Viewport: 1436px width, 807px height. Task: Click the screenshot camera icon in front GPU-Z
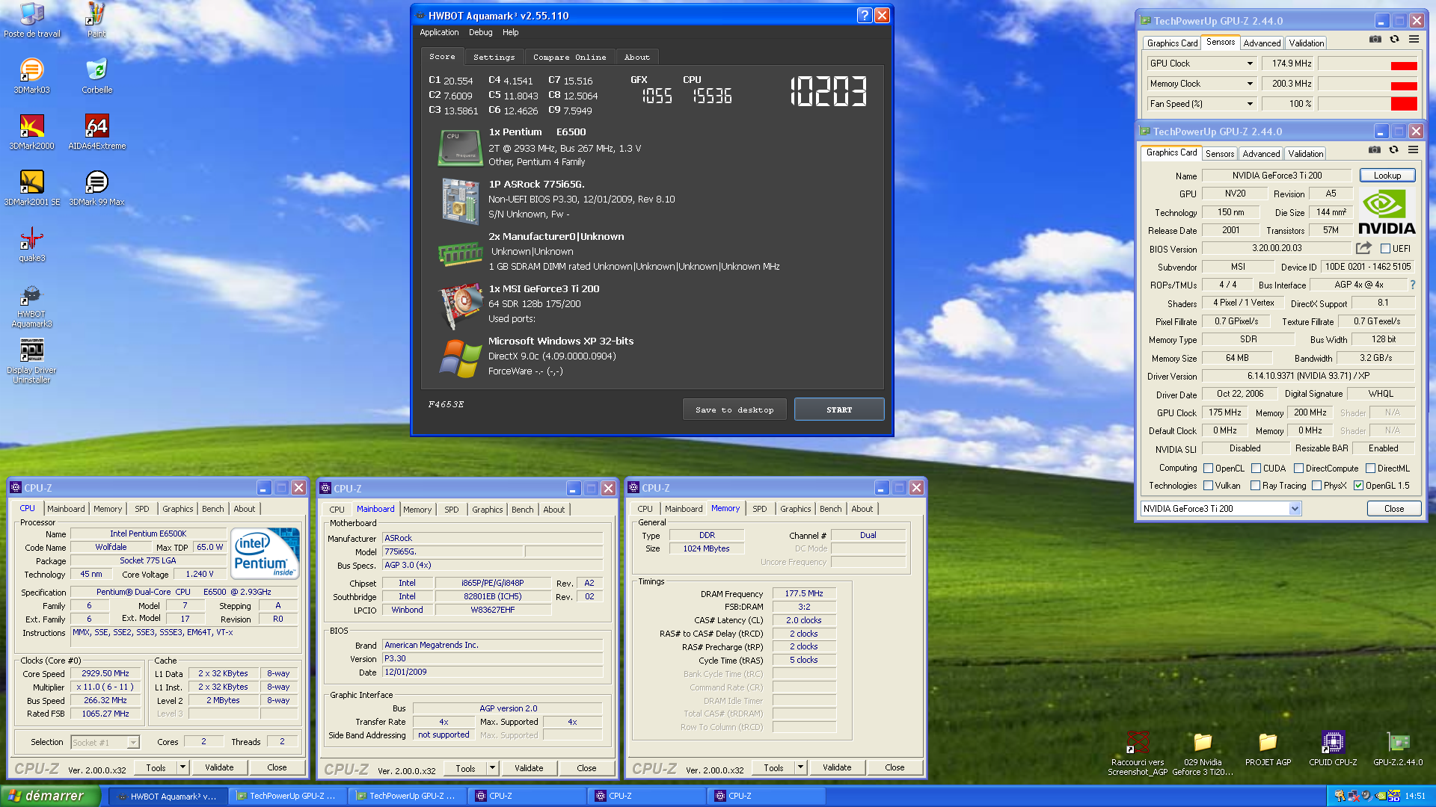(x=1375, y=150)
